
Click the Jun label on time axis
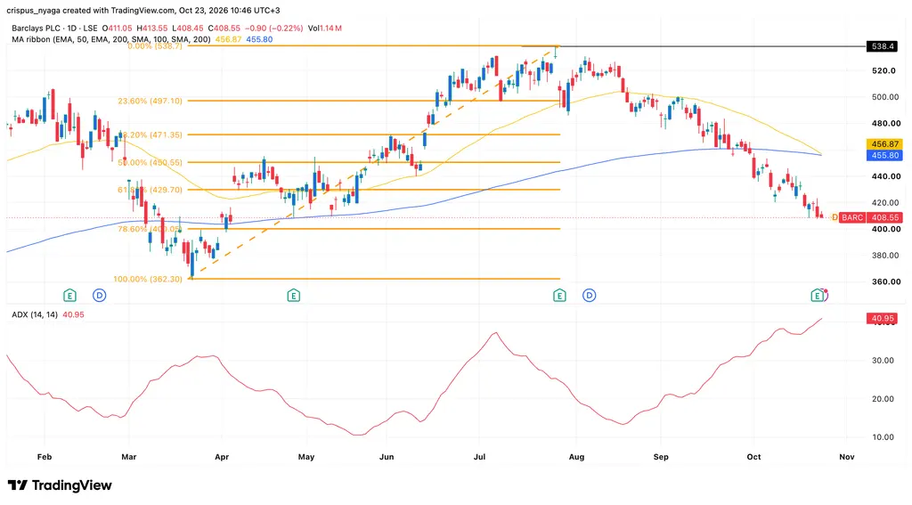[387, 457]
